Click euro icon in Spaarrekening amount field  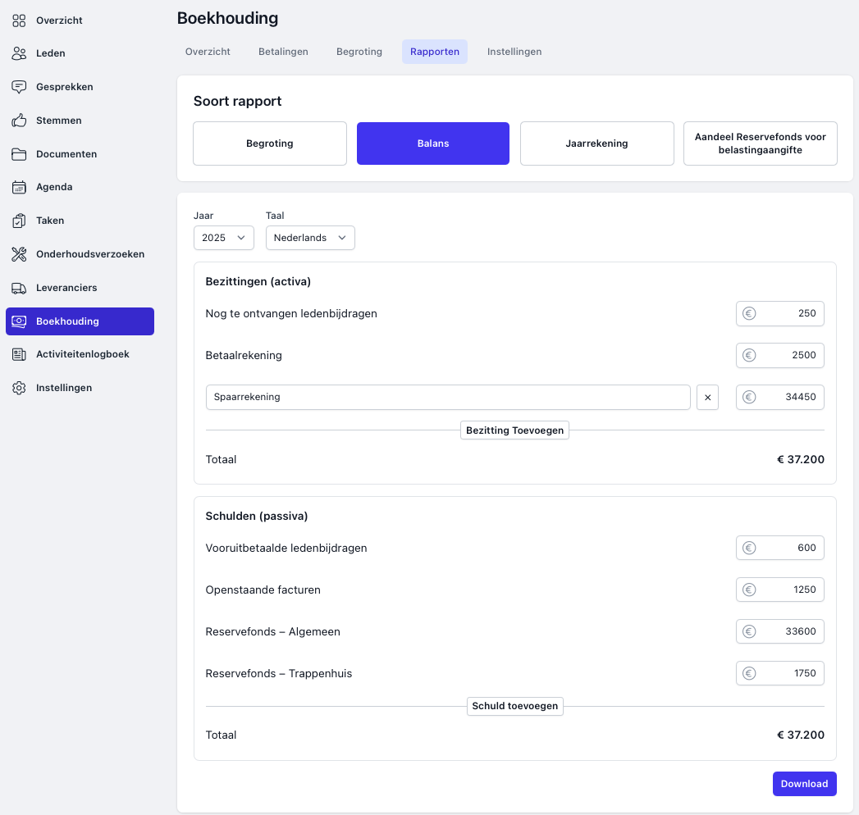tap(749, 397)
